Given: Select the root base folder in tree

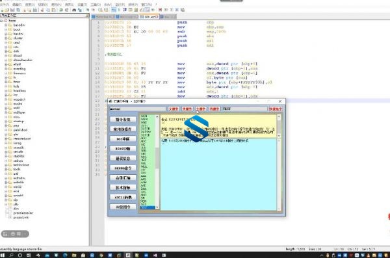Looking at the screenshot, I should (12, 21).
